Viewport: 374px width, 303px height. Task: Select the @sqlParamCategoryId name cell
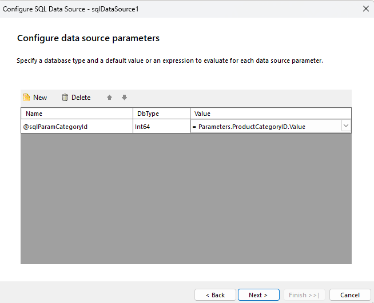pyautogui.click(x=77, y=127)
